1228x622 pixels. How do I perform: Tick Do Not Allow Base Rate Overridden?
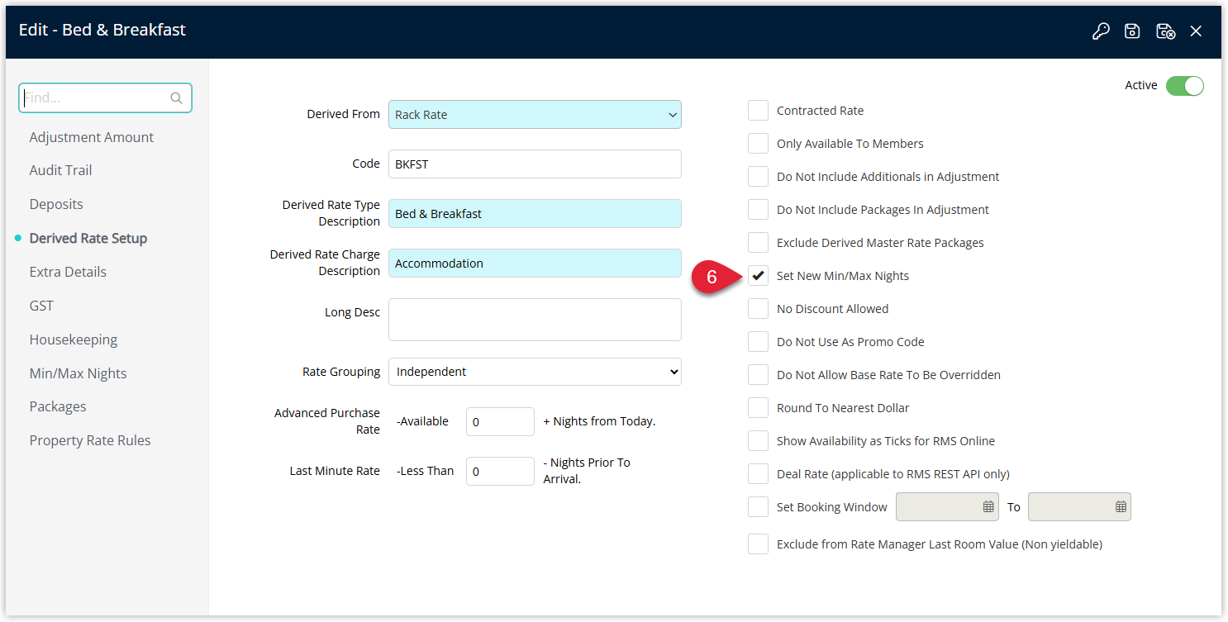pos(758,375)
